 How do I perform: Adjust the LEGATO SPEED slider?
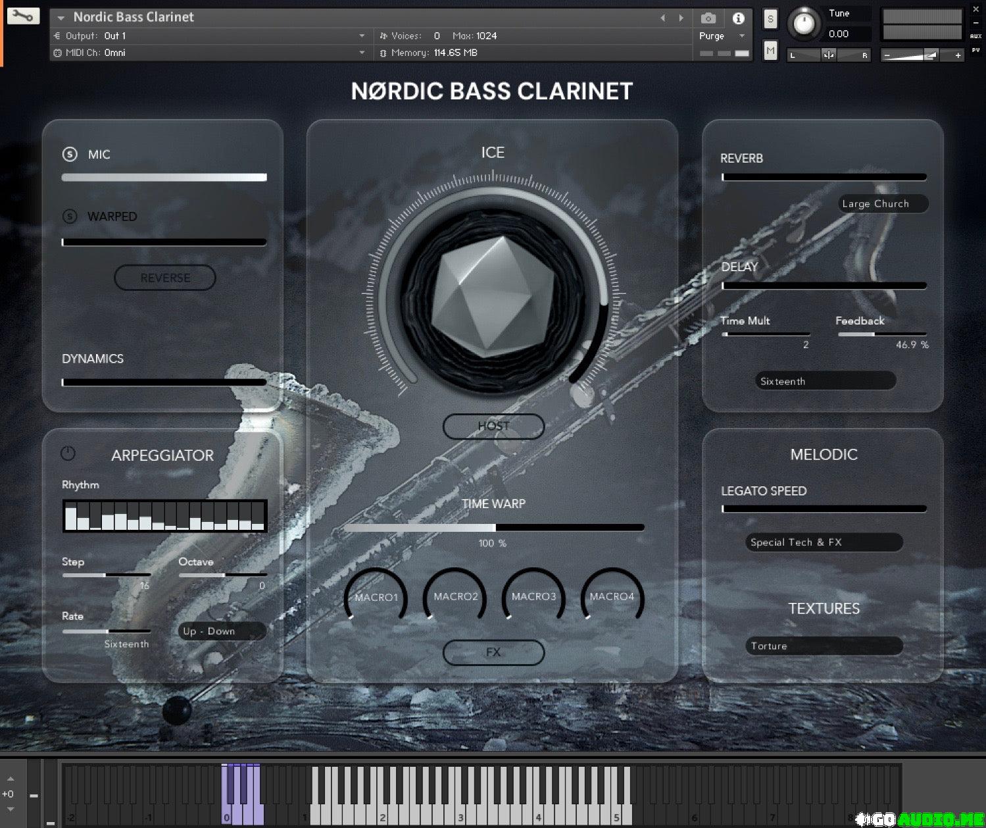[x=824, y=509]
